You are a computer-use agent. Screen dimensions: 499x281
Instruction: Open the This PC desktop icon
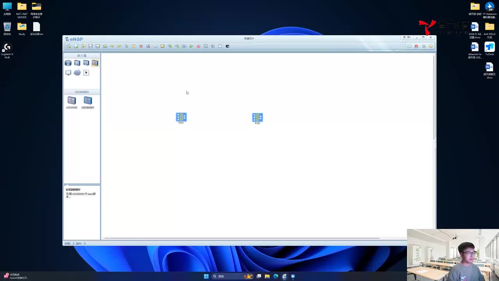click(x=7, y=9)
